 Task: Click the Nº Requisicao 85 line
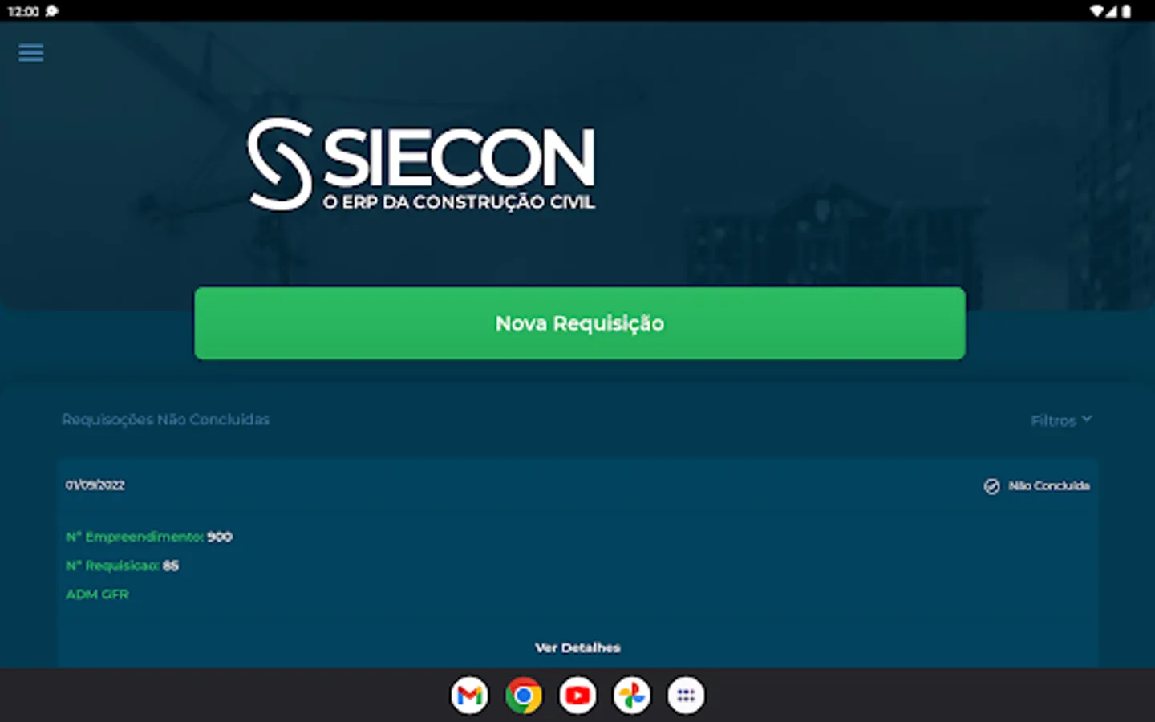(x=122, y=566)
